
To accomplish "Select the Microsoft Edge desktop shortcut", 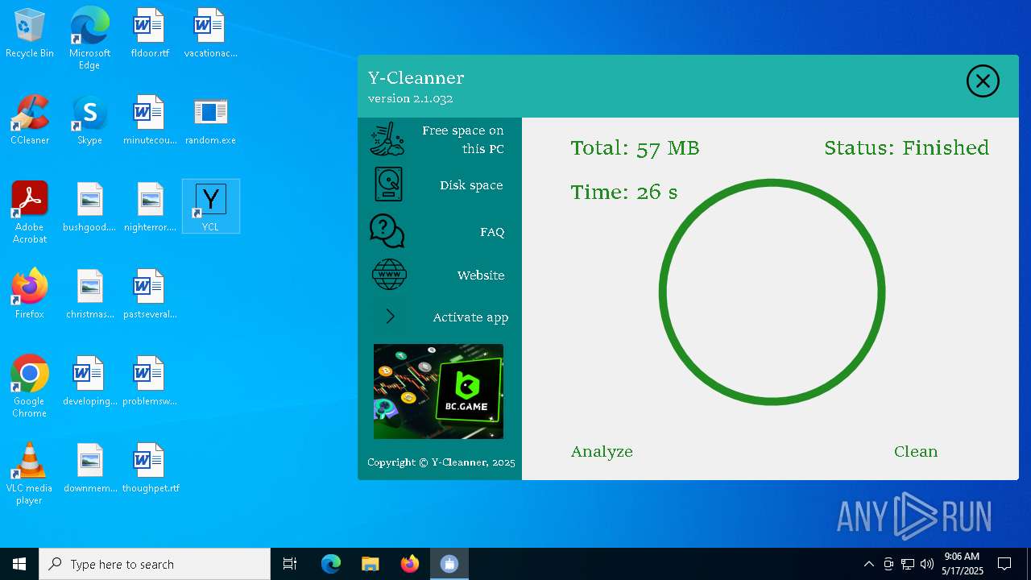I will [x=89, y=39].
